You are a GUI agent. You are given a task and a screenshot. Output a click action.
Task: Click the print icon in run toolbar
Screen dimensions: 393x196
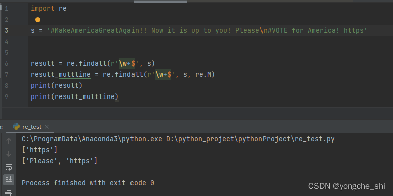(x=9, y=193)
